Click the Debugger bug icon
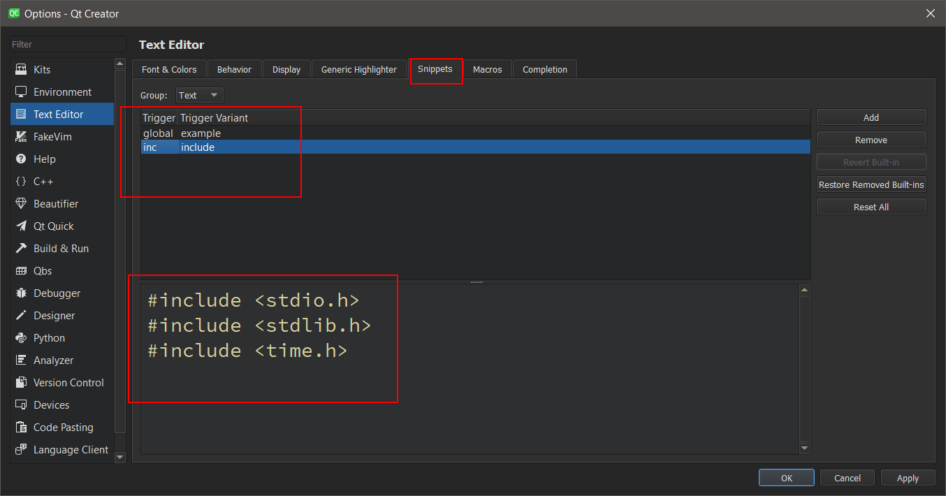This screenshot has width=946, height=496. 21,293
